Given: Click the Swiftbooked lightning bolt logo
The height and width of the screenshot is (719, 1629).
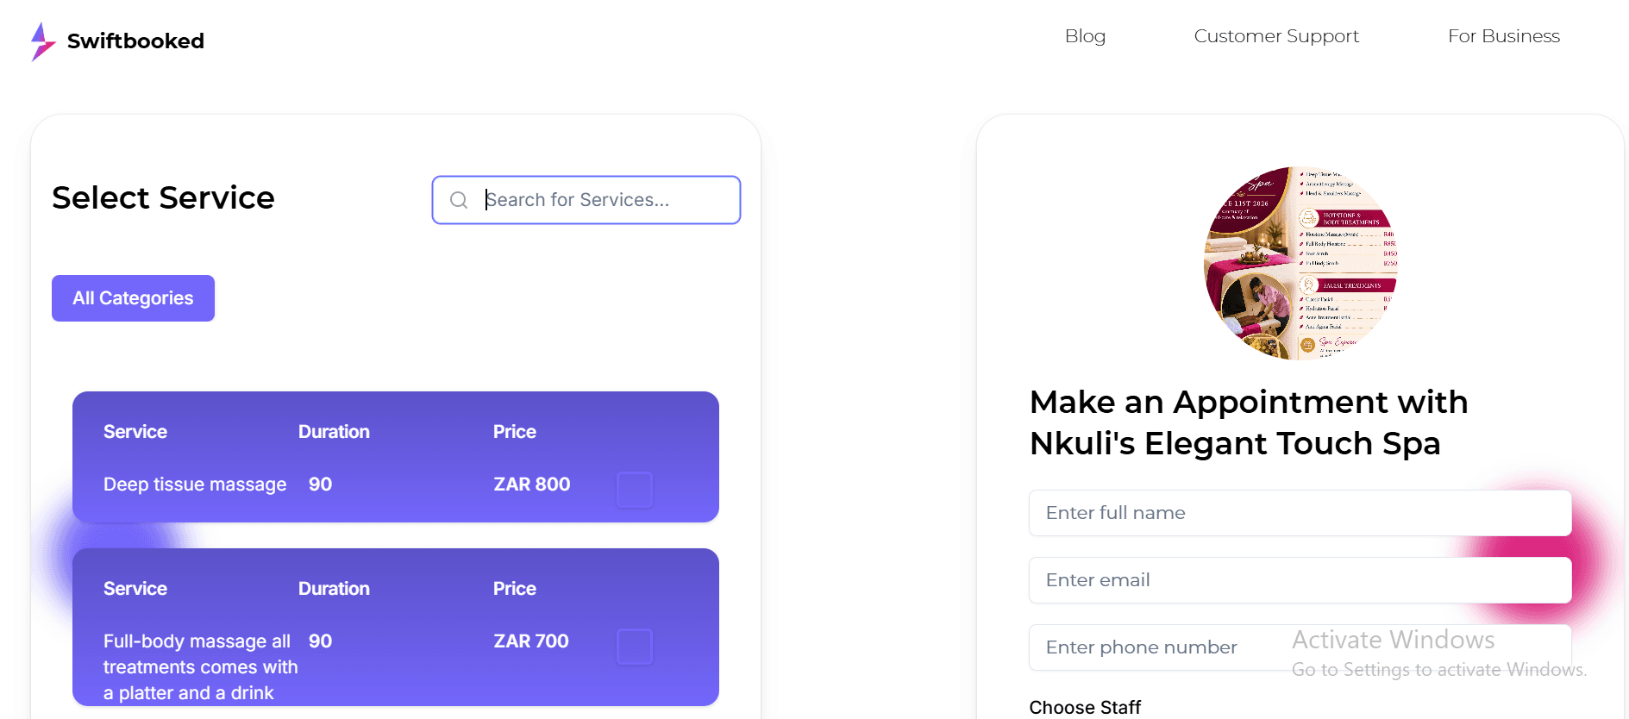Looking at the screenshot, I should click(43, 41).
